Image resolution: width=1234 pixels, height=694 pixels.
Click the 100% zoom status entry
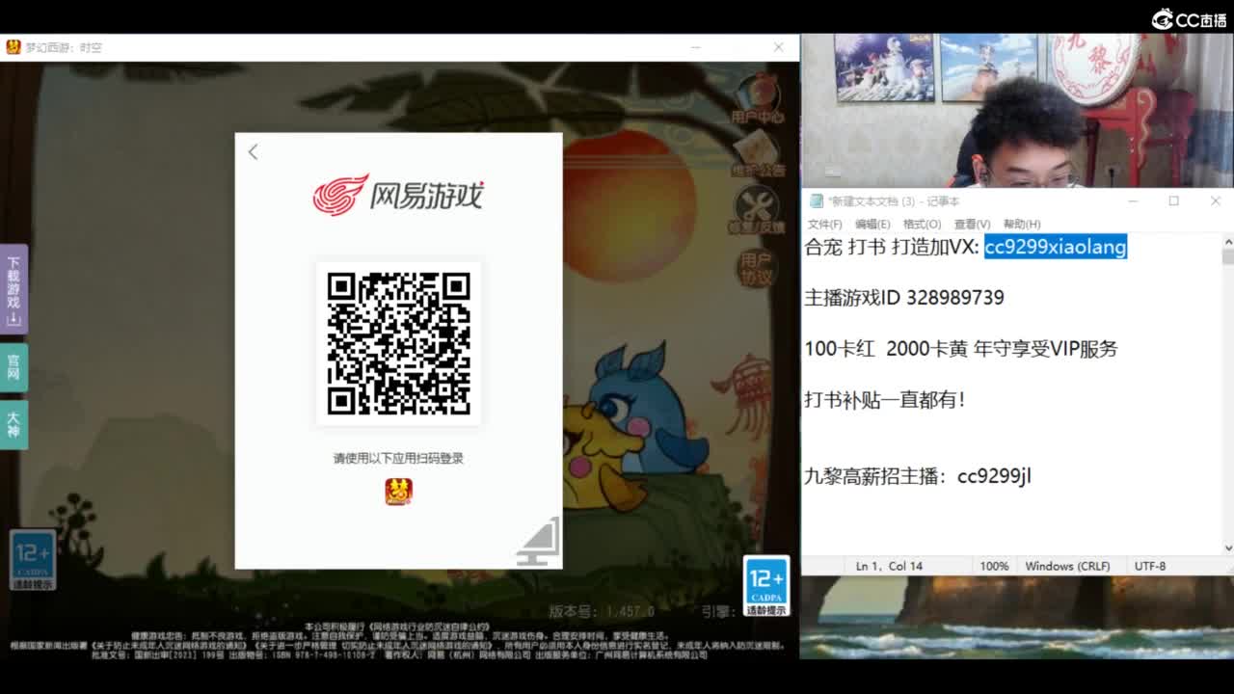[994, 566]
